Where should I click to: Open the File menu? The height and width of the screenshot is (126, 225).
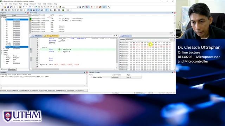tap(2, 4)
